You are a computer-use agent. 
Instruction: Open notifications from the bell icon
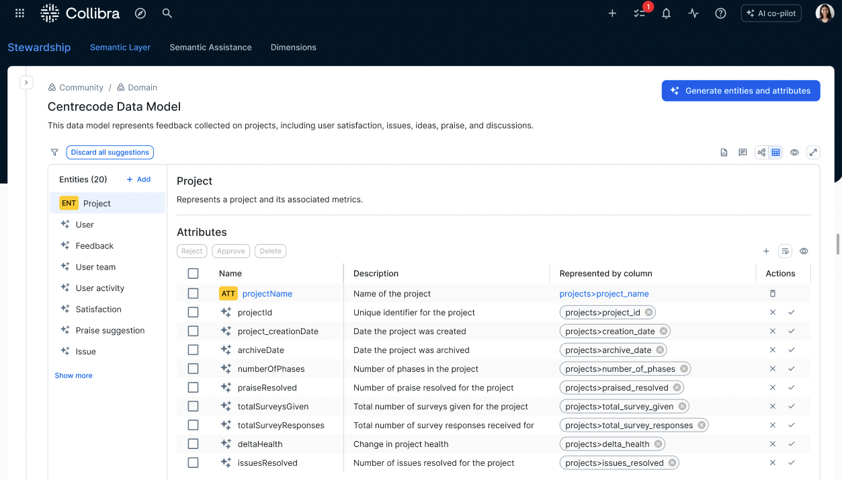(666, 13)
